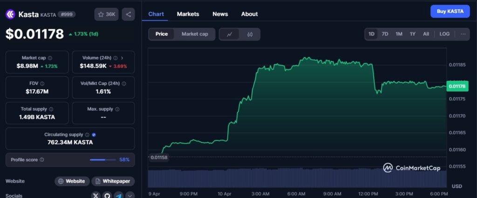Expand more socials with the chevron
477x198 pixels.
(x=130, y=195)
